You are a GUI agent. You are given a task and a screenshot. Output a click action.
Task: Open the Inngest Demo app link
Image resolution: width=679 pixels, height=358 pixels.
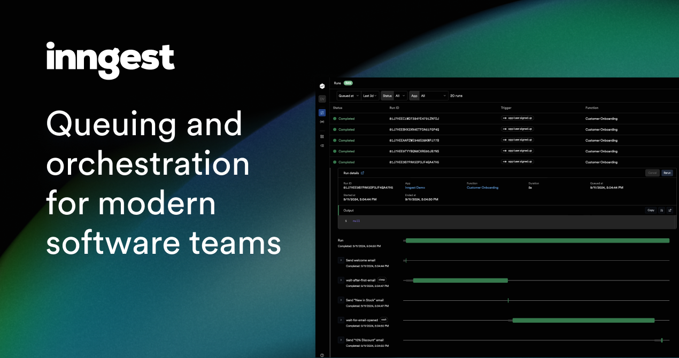[x=415, y=188]
